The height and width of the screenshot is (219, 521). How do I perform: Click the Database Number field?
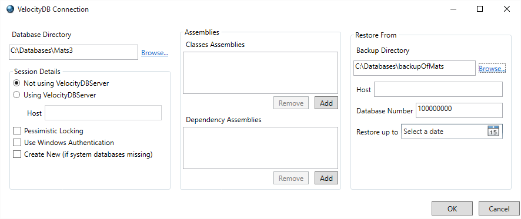point(459,110)
